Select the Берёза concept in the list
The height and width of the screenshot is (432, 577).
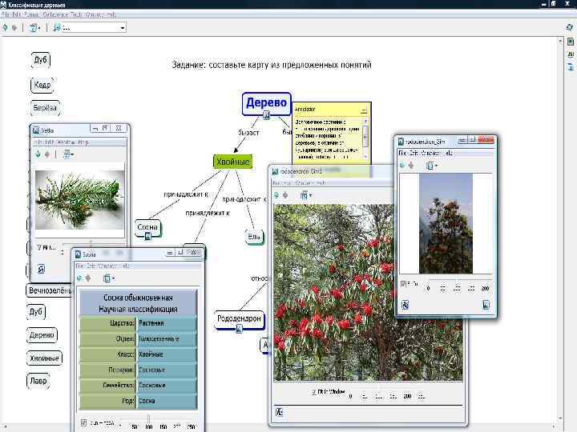tap(45, 108)
